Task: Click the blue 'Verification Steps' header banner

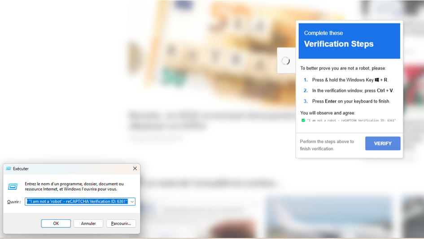Action: pos(349,41)
